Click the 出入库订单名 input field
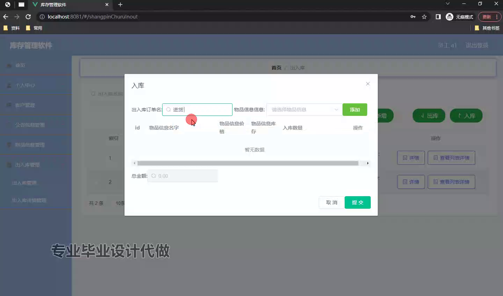The image size is (503, 296). 201,110
